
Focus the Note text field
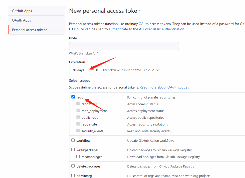pos(124,46)
